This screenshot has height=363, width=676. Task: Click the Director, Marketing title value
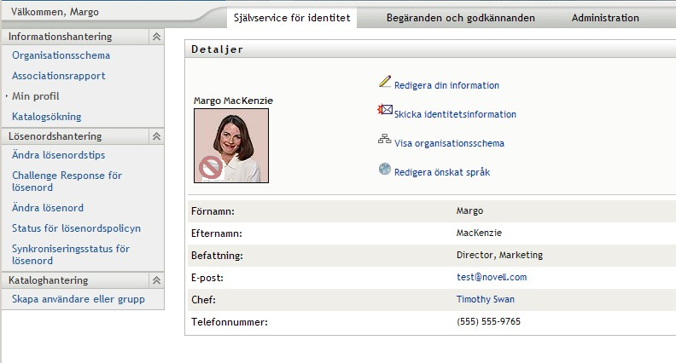[x=499, y=255]
